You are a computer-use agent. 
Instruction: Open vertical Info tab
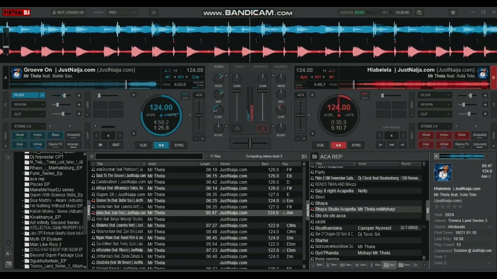(x=428, y=210)
